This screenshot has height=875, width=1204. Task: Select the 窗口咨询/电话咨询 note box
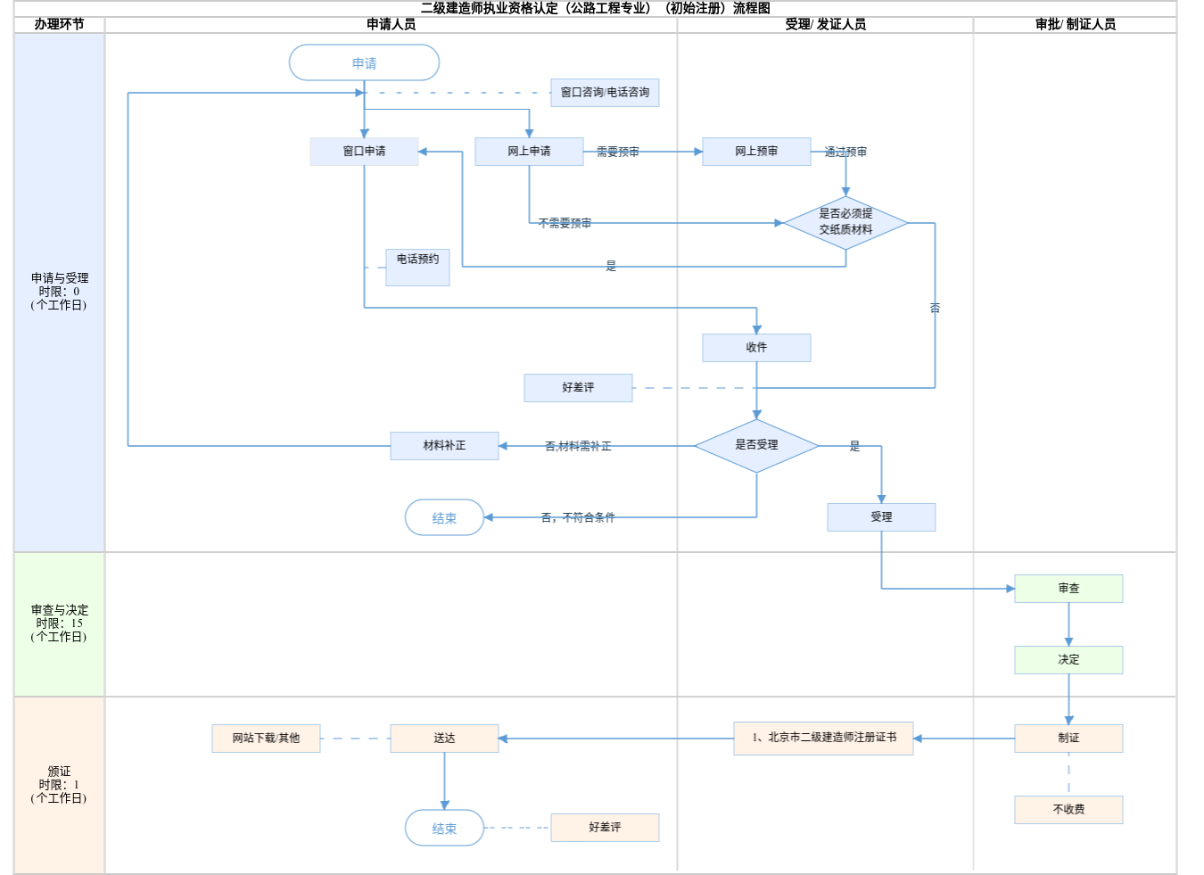tap(605, 93)
